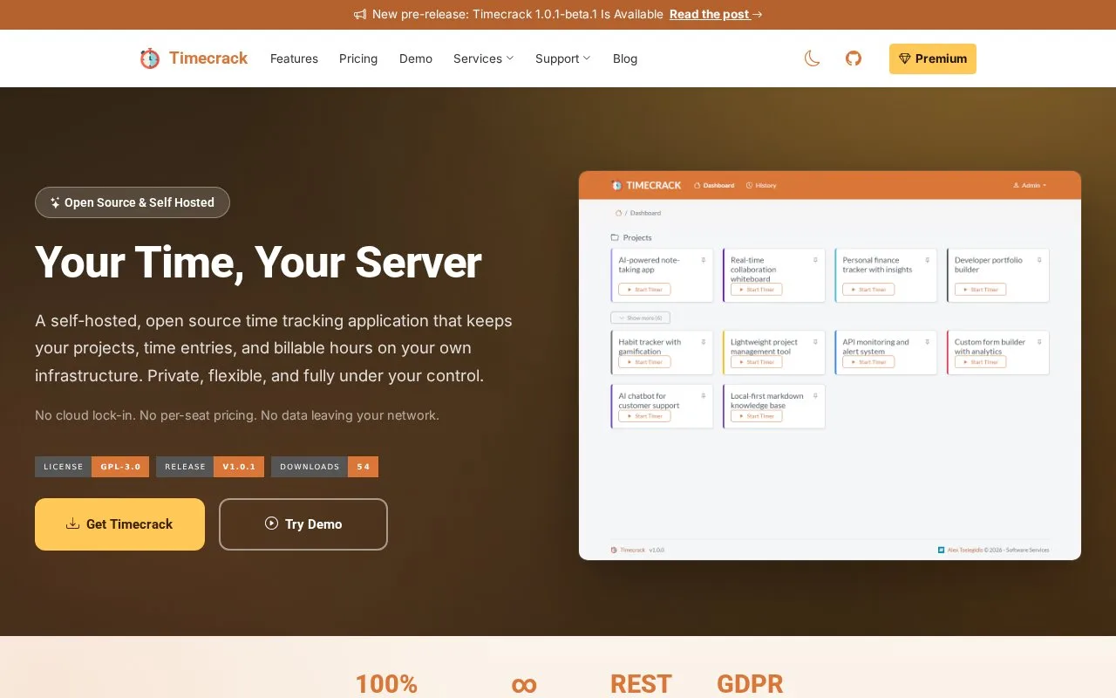
Task: Click the infinity symbol statistic
Action: coord(524,685)
